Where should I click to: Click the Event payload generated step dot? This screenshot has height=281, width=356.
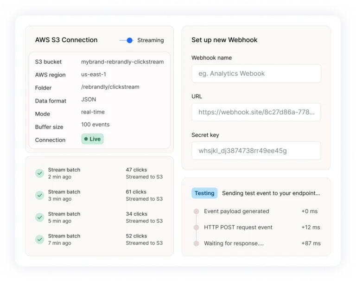coord(196,211)
